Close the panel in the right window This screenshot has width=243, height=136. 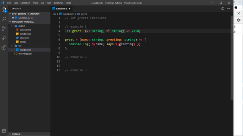[239, 14]
